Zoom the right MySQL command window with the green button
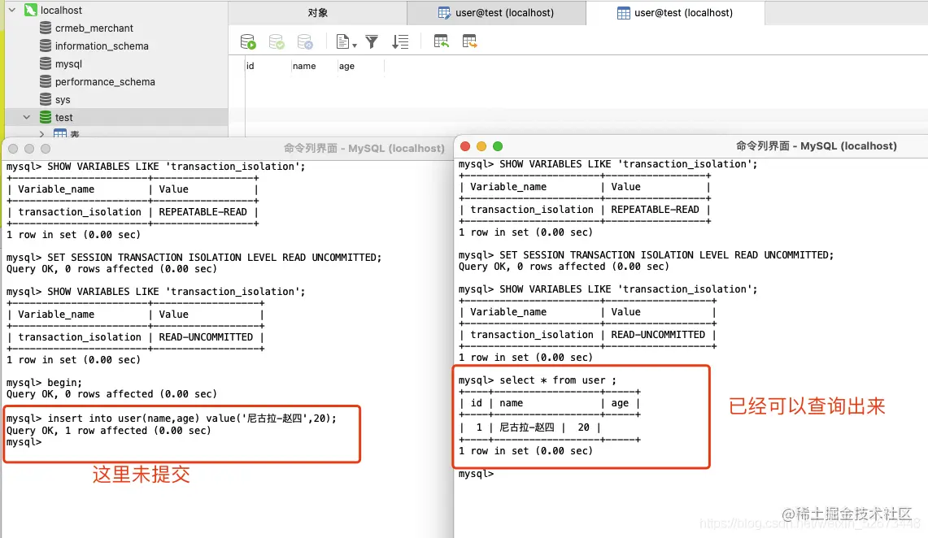 coord(498,146)
